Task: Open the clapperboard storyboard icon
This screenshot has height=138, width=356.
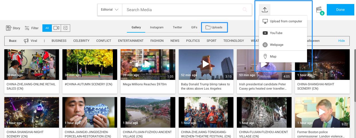Action: [319, 10]
